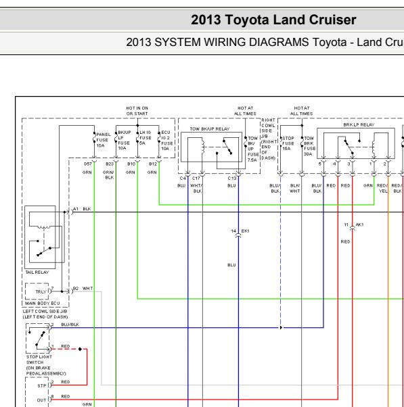Click the "RED/BLK" wire color label

(x=397, y=189)
